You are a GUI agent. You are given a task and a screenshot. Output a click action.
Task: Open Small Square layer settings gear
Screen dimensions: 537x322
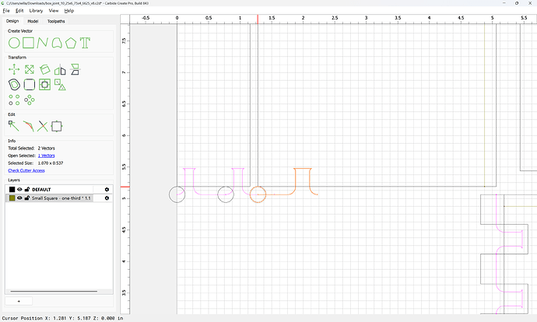tap(107, 198)
